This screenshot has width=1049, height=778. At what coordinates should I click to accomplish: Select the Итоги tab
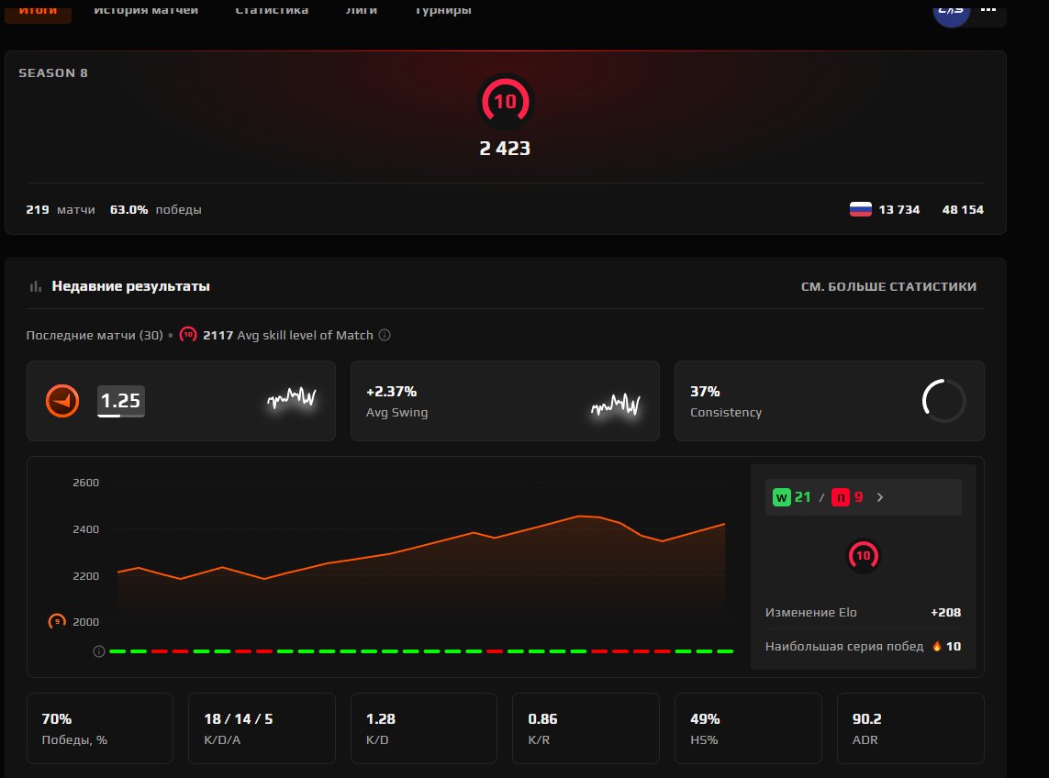click(x=39, y=11)
